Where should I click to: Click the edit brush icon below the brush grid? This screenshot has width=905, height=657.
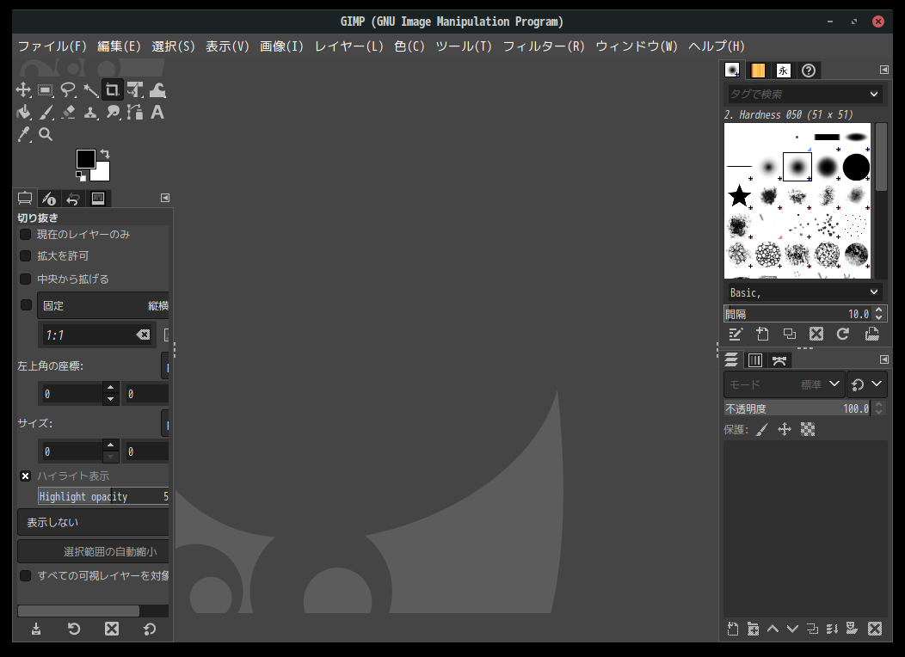click(735, 334)
